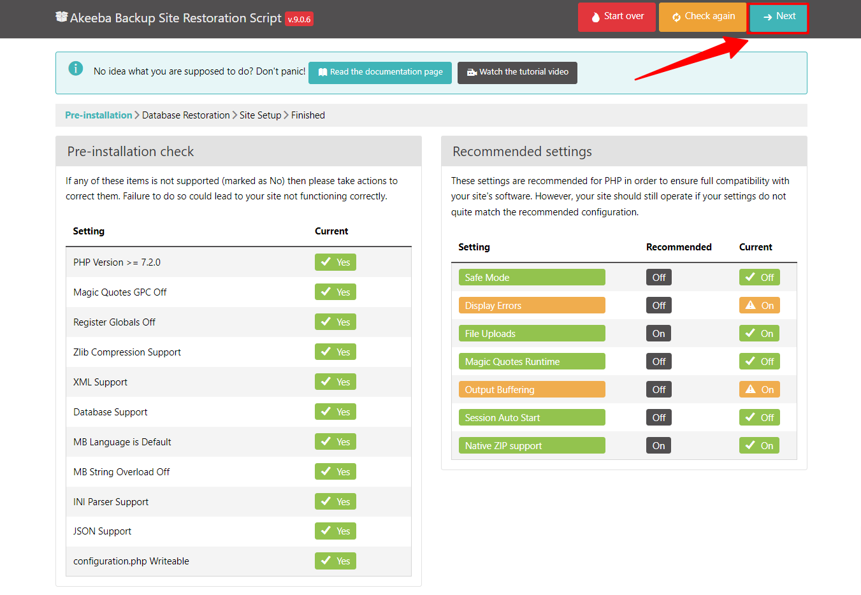
Task: Click Magic Quotes Runtime current Off badge
Action: click(759, 361)
